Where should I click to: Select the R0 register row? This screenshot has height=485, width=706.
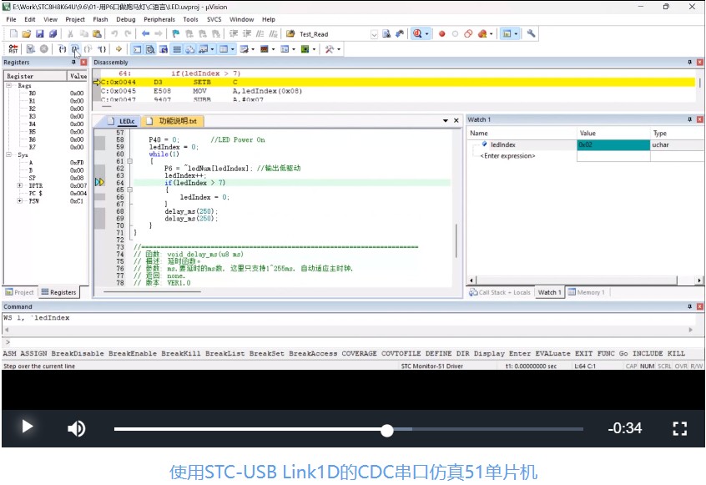coord(45,93)
